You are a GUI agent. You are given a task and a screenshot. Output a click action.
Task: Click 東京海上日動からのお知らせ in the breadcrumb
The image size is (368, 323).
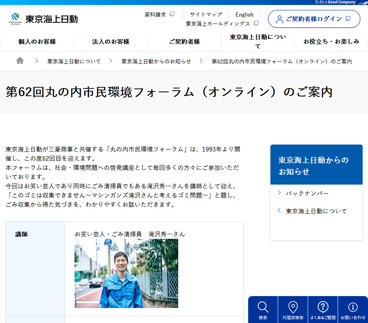coord(156,61)
